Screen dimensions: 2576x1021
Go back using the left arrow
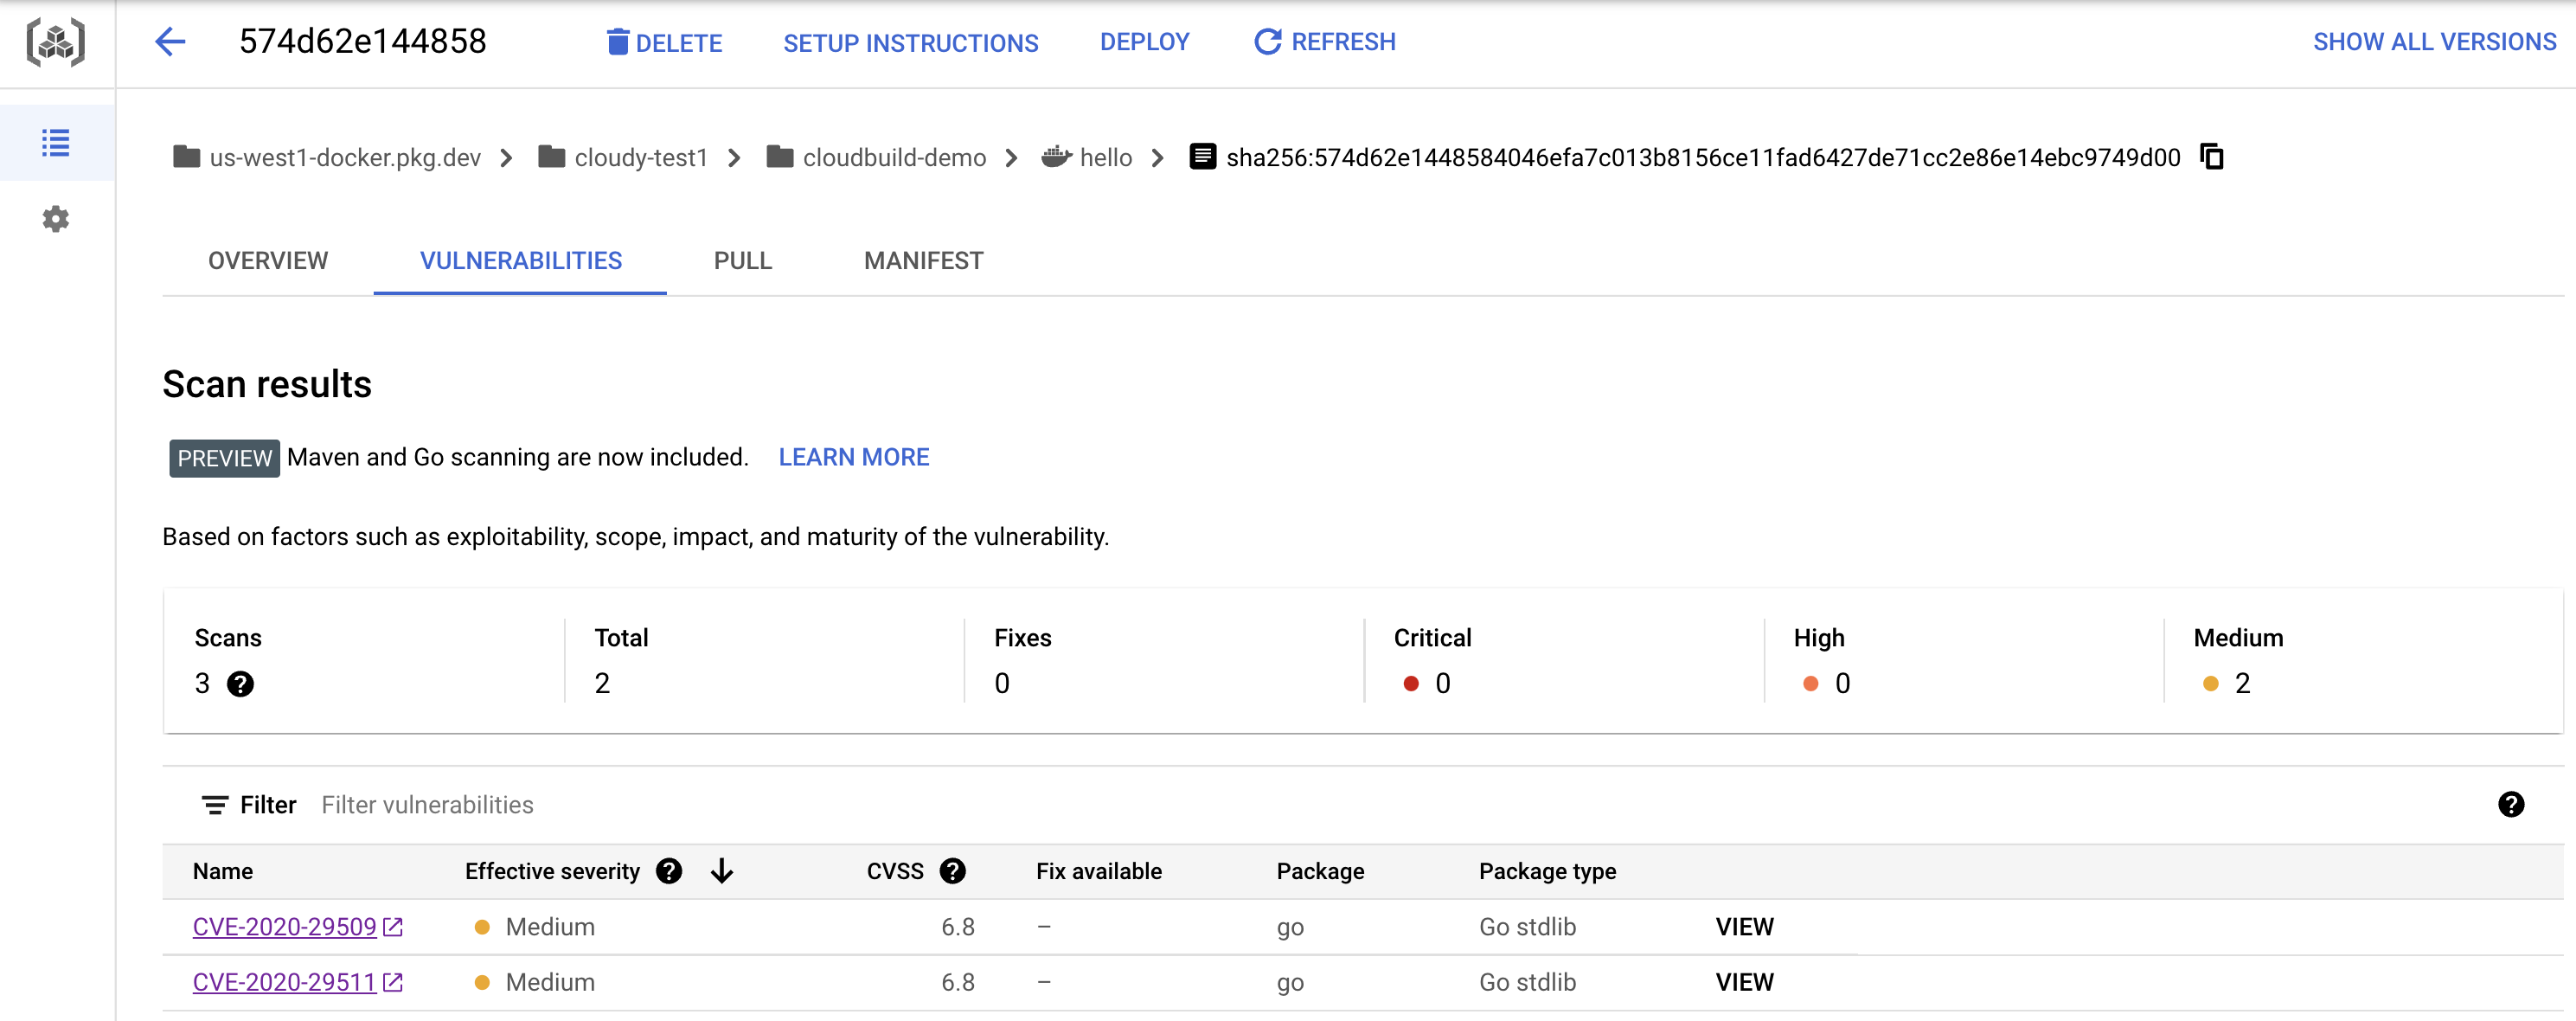171,42
